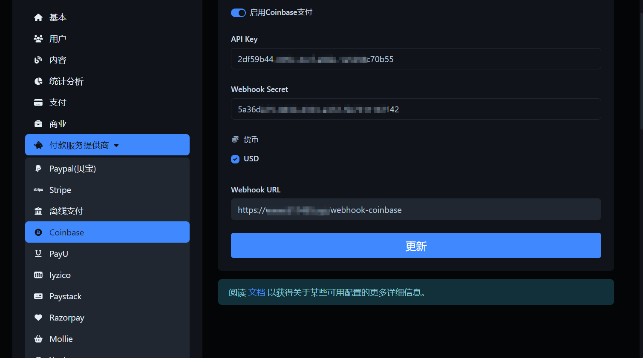This screenshot has height=358, width=643.
Task: Click the Razorpay heart icon
Action: pyautogui.click(x=38, y=318)
